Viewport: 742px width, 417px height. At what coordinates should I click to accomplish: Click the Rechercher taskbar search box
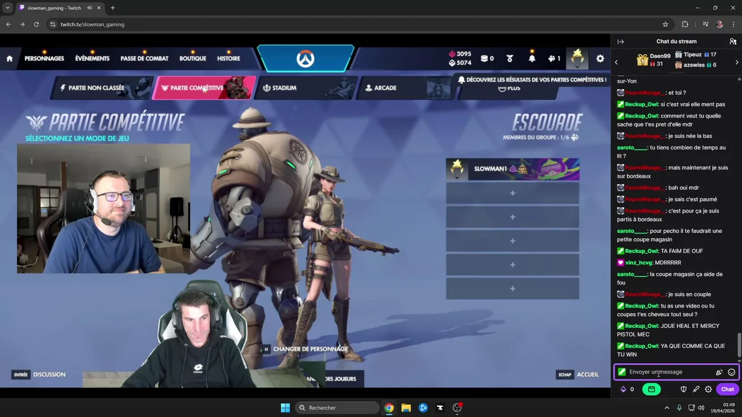click(x=336, y=408)
